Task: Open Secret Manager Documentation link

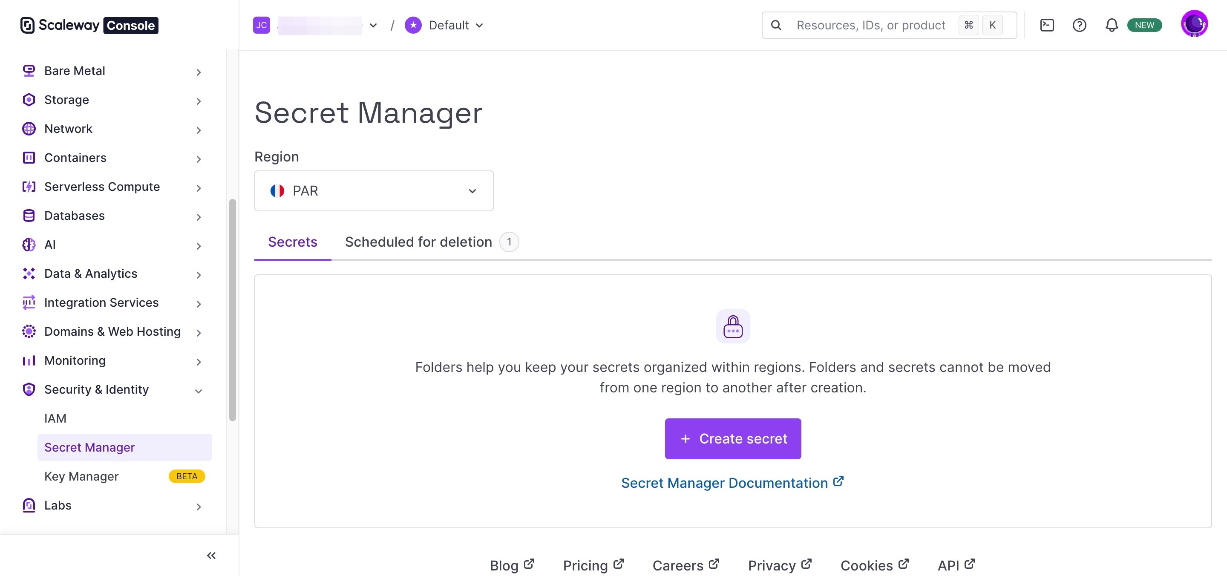Action: point(733,483)
